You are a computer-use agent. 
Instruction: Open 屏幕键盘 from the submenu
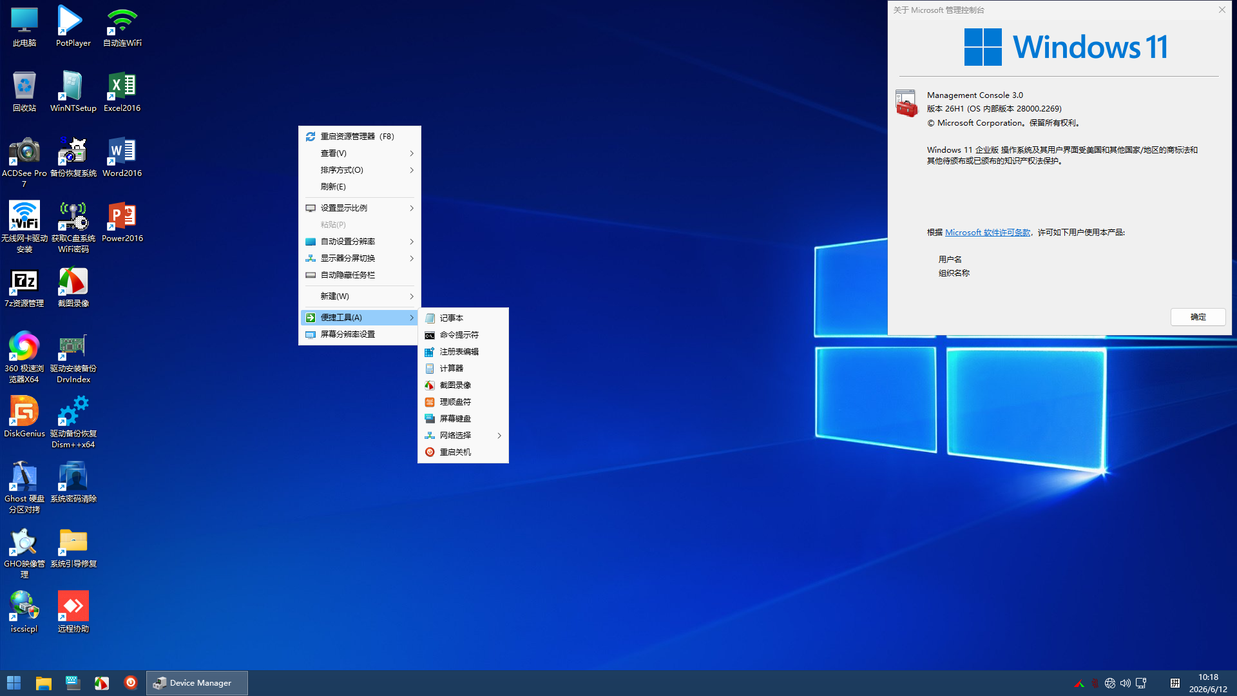[x=463, y=419]
